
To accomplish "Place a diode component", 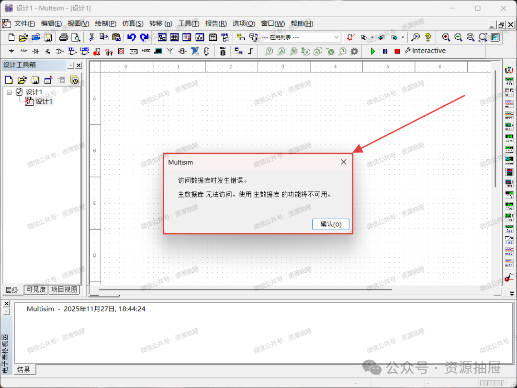I will click(x=35, y=51).
